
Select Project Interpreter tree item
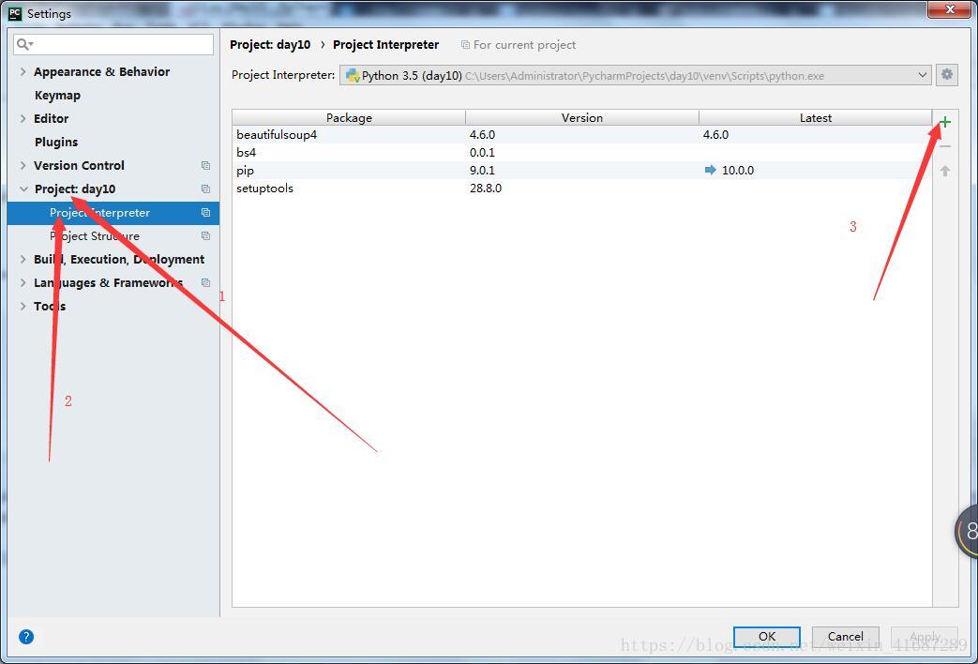point(113,213)
